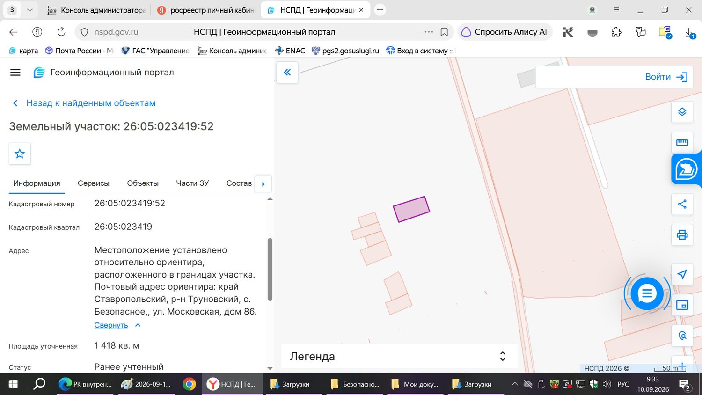Locate my position with arrow icon

682,274
